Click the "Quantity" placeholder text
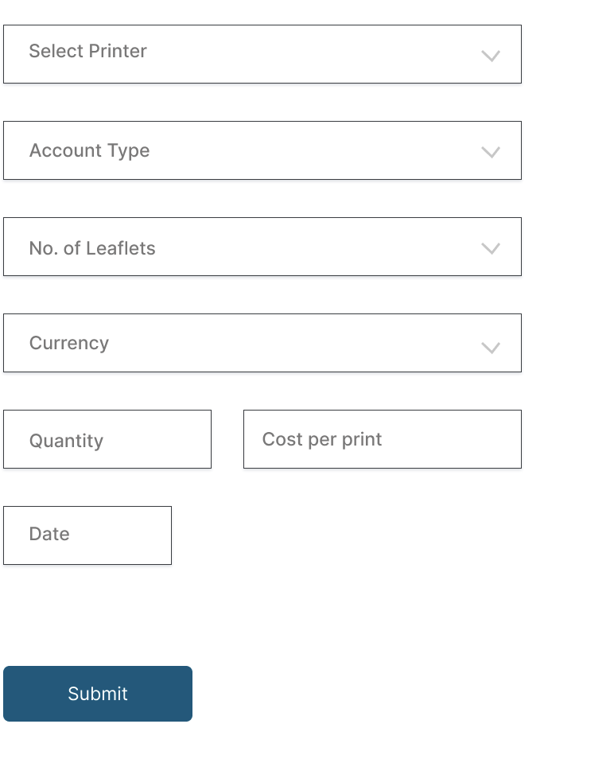Image resolution: width=614 pixels, height=759 pixels. point(67,442)
